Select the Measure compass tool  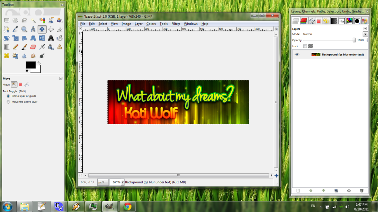[x=33, y=29]
